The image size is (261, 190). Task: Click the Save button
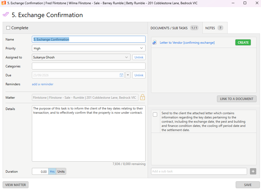click(x=248, y=185)
